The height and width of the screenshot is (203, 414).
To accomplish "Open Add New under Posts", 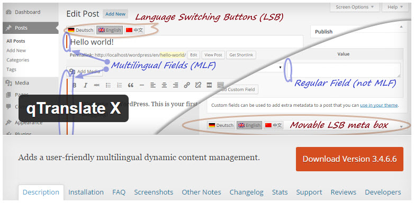I will click(x=16, y=50).
